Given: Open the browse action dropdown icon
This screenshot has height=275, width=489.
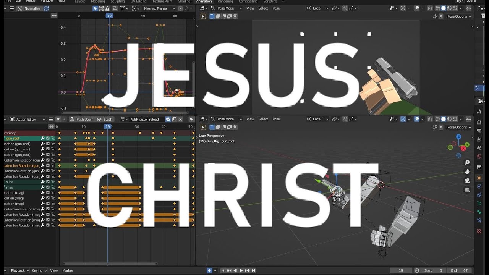Looking at the screenshot, I should (124, 120).
